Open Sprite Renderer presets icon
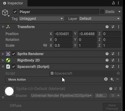125x111 pixels. click(x=113, y=54)
